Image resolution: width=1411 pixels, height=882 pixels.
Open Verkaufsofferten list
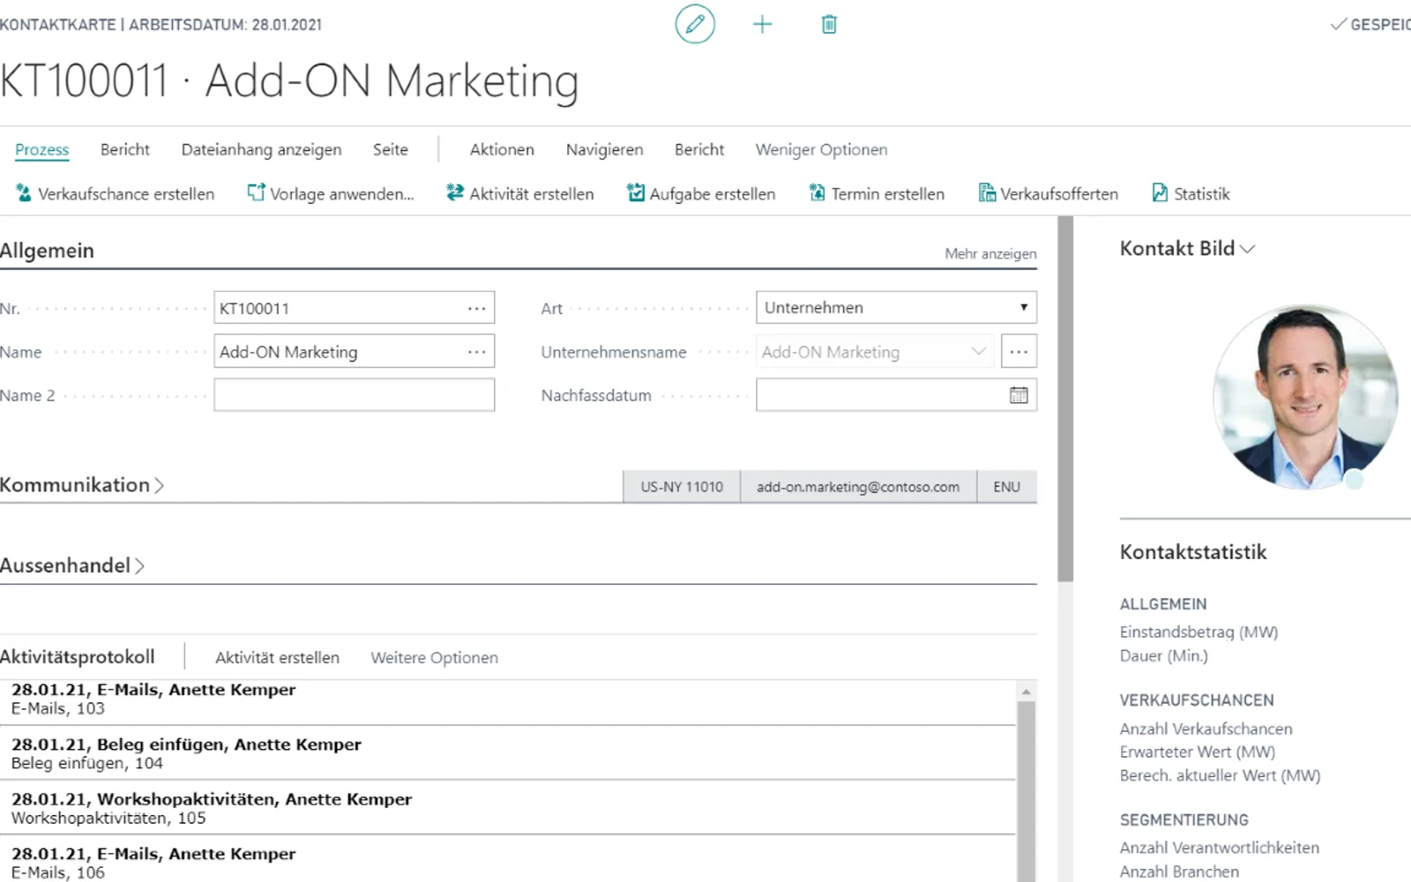coord(1048,193)
